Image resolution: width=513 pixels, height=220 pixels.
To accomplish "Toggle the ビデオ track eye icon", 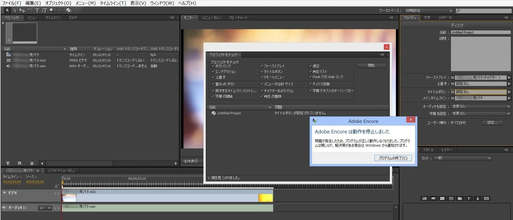I will [x=4, y=193].
